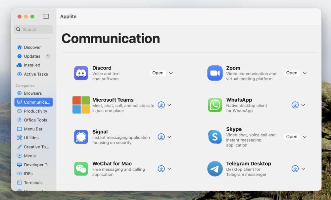Select the Creative Tools category

point(33,147)
